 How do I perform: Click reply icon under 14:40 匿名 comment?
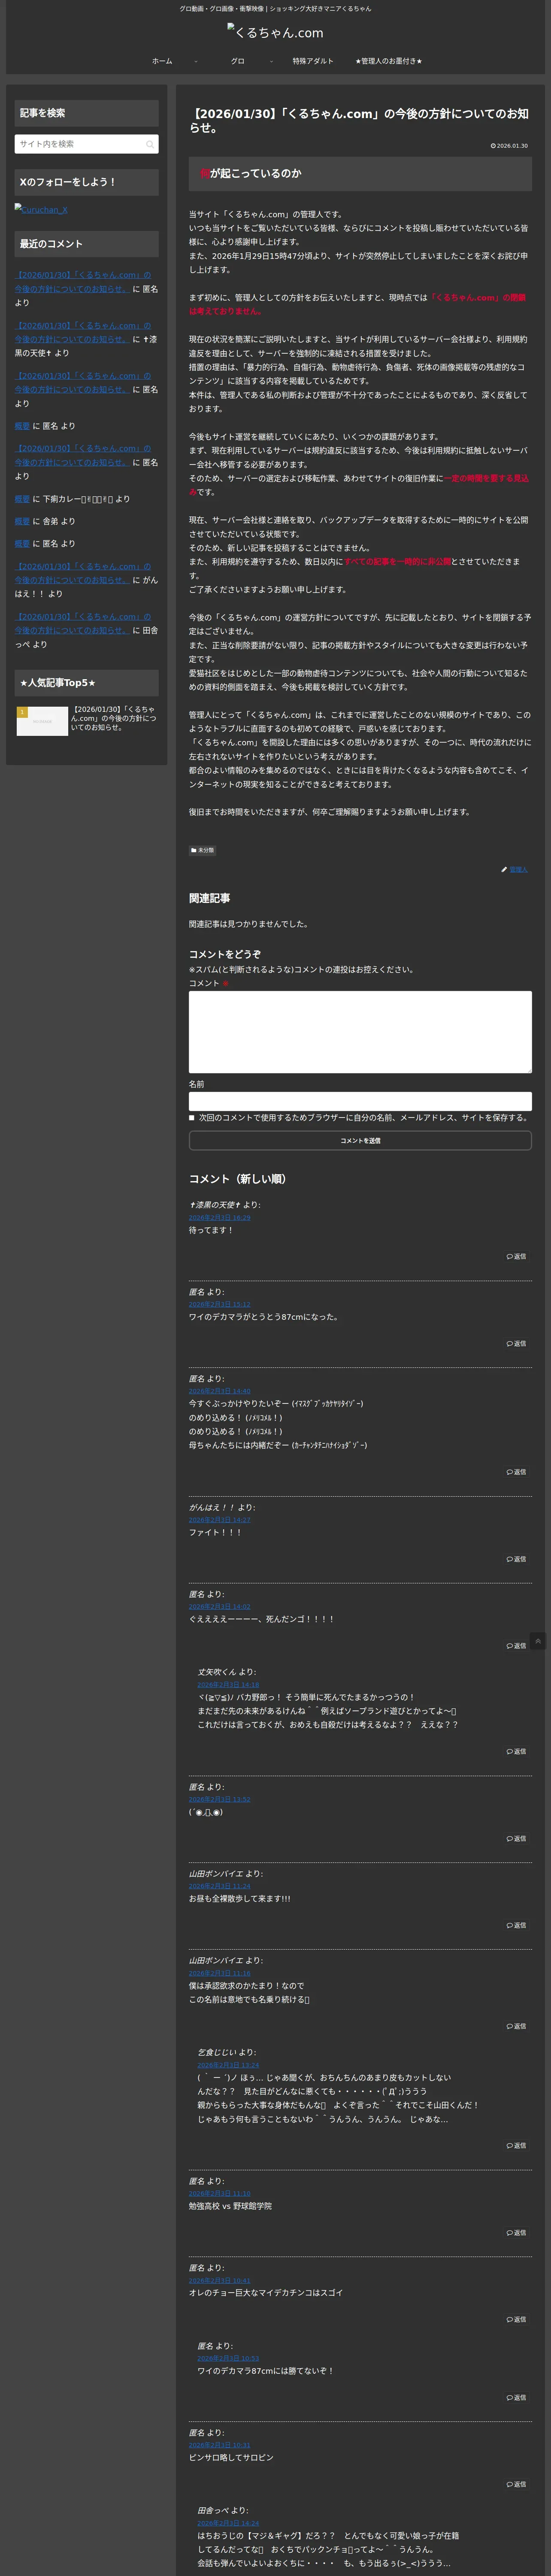(x=516, y=1472)
